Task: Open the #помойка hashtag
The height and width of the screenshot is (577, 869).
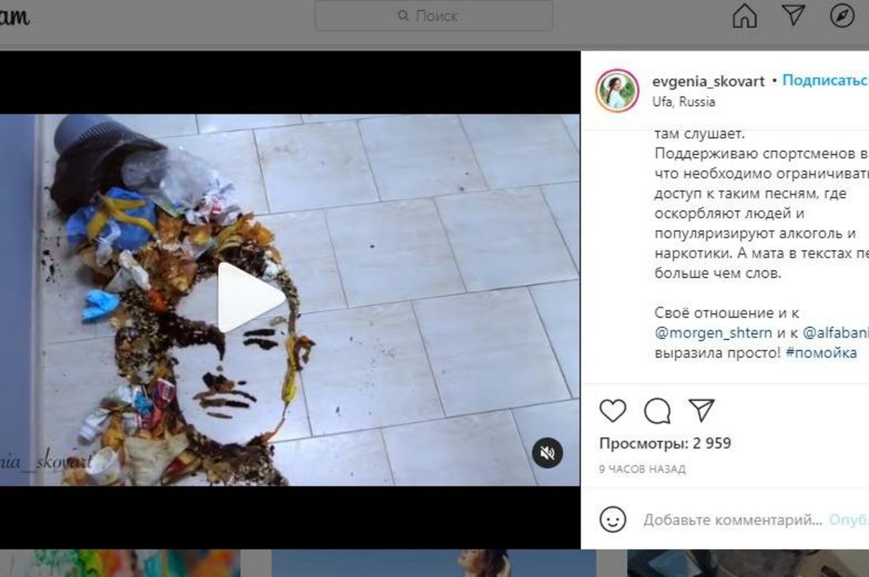Action: [x=821, y=353]
